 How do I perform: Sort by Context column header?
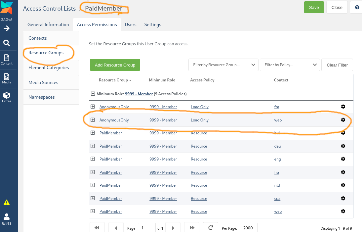click(x=281, y=80)
